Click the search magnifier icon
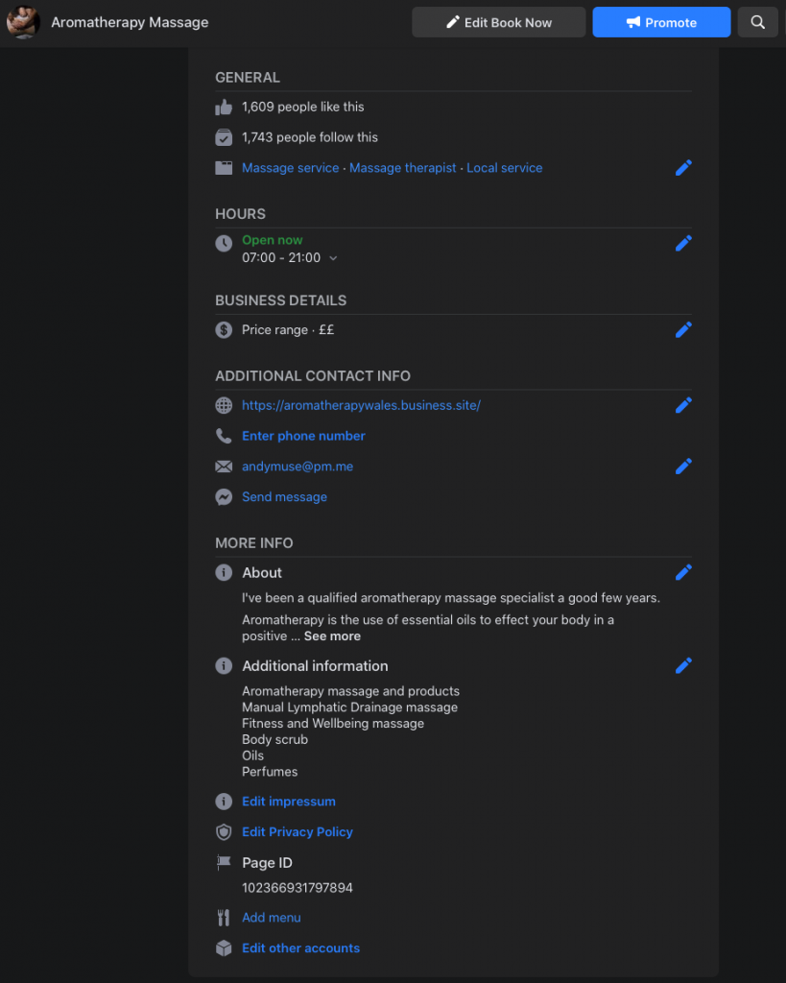 click(x=757, y=23)
